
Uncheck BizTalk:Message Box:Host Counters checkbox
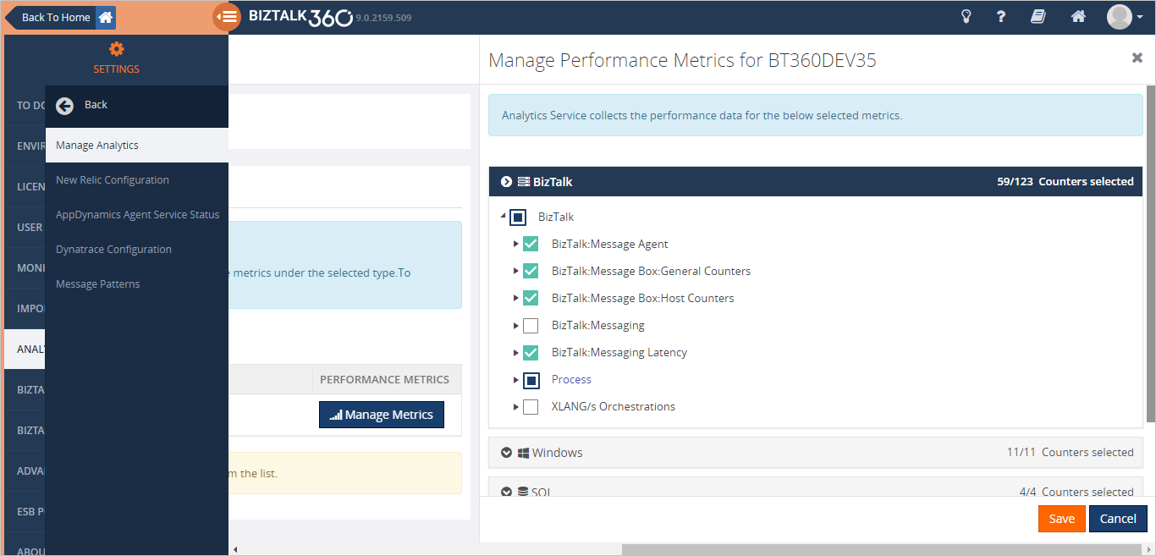(531, 299)
